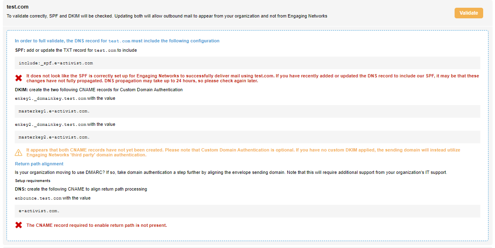This screenshot has height=248, width=495.
Task: Click the blue DNS record configuration heading
Action: pyautogui.click(x=117, y=41)
